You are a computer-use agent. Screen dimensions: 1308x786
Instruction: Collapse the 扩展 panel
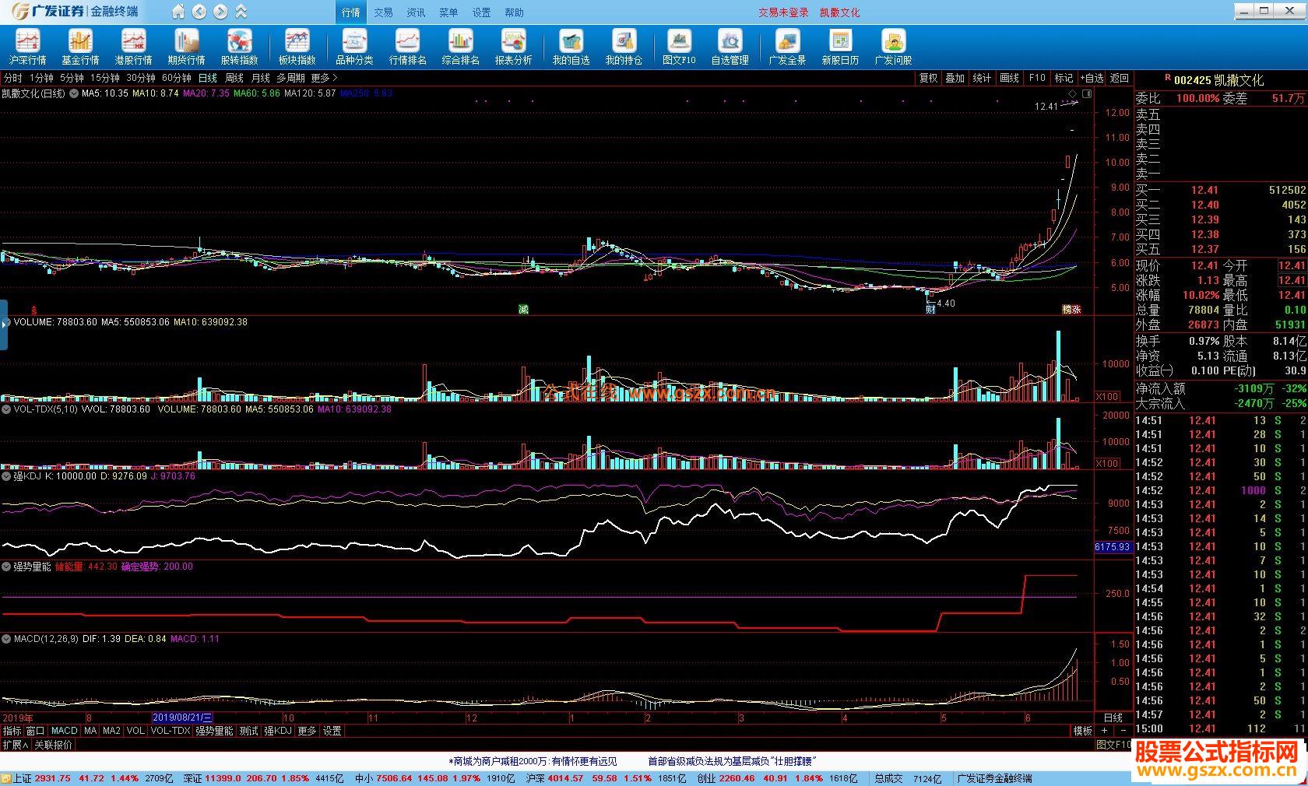coord(15,745)
